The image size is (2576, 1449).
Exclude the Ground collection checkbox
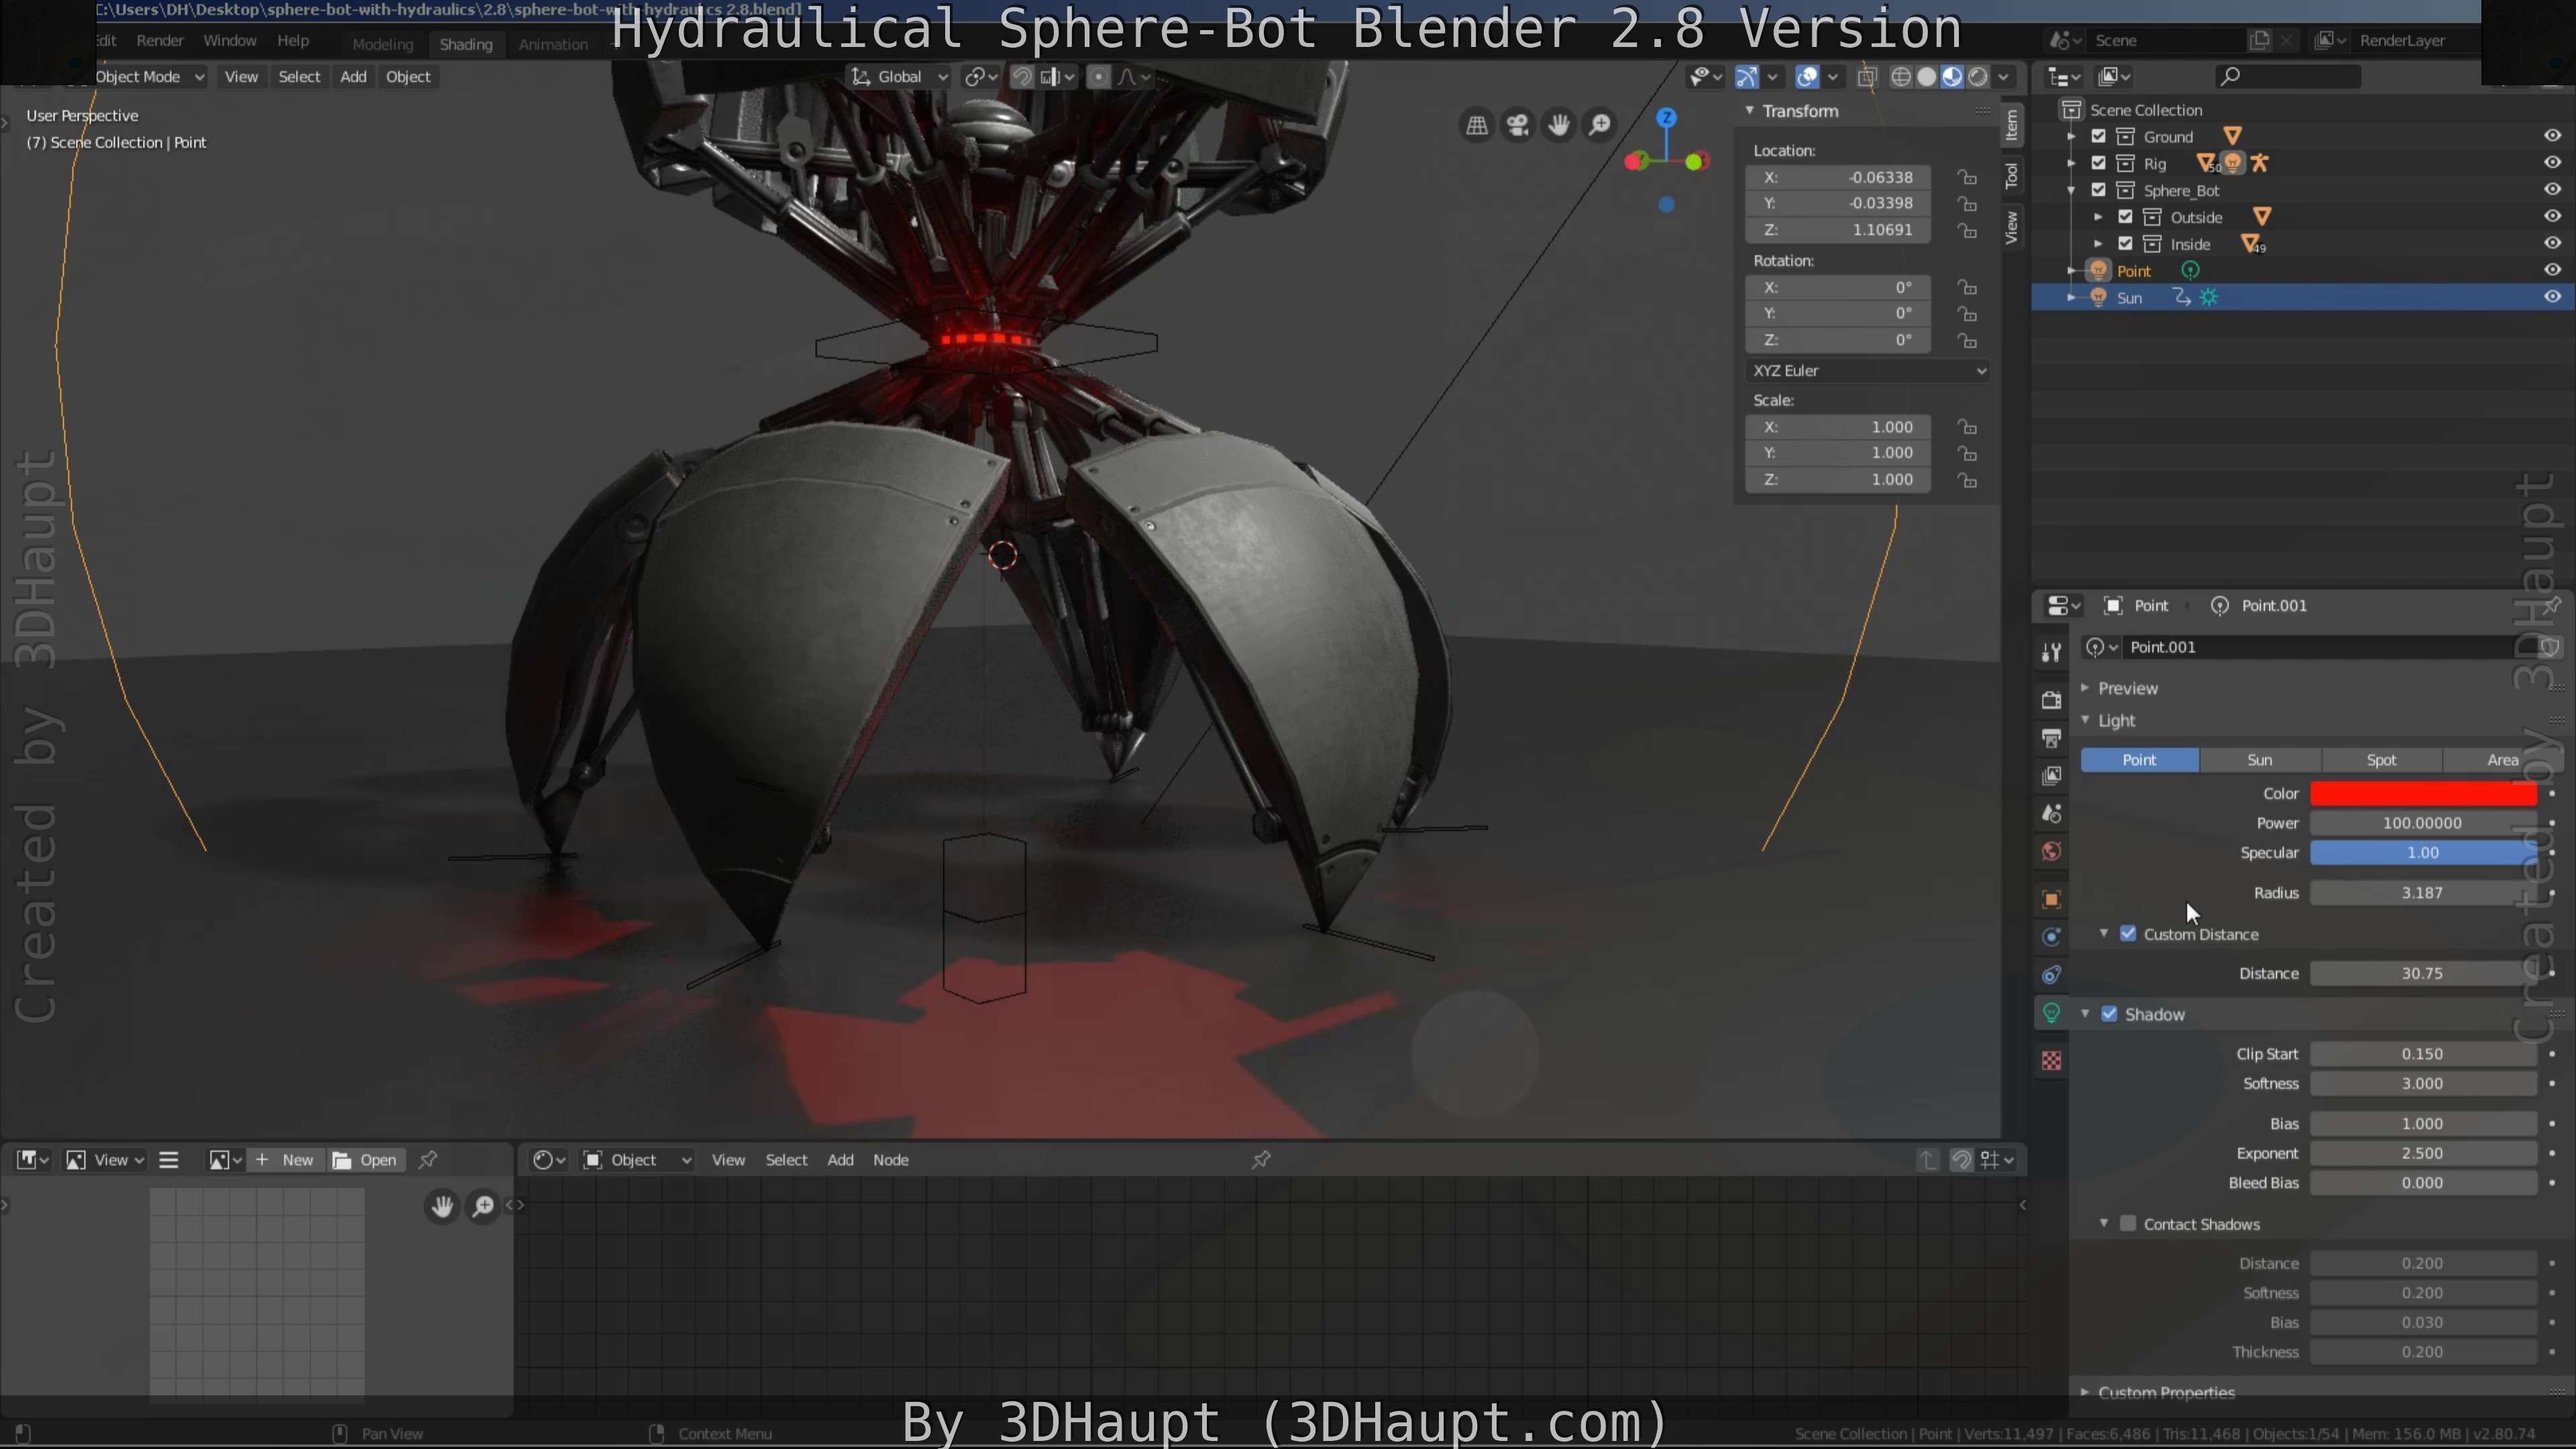(2099, 136)
